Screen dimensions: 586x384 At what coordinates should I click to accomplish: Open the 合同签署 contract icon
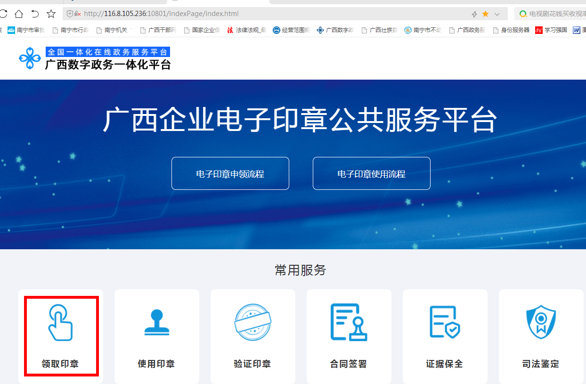coord(349,323)
